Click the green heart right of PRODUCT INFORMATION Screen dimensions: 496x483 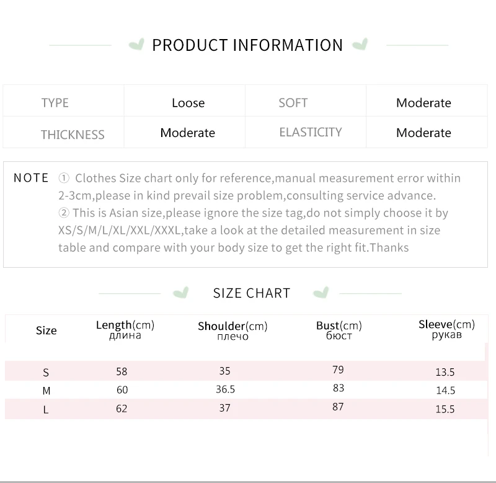[x=360, y=45]
